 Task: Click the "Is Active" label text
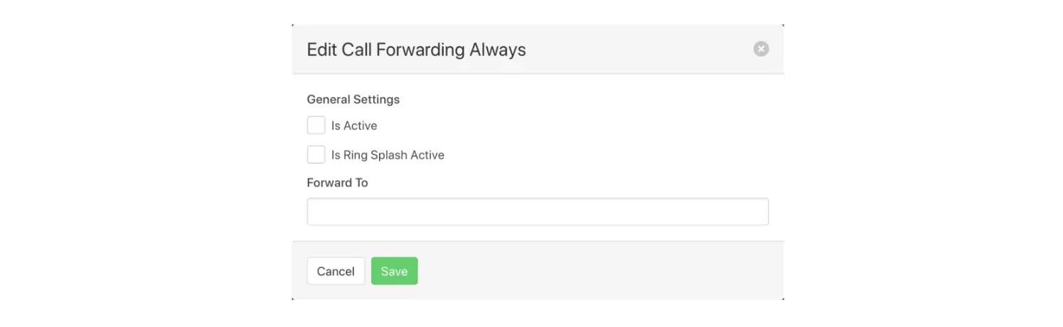pyautogui.click(x=354, y=126)
